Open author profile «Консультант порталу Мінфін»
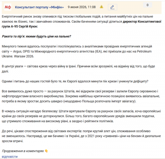This screenshot has width=165, height=159. point(39,7)
